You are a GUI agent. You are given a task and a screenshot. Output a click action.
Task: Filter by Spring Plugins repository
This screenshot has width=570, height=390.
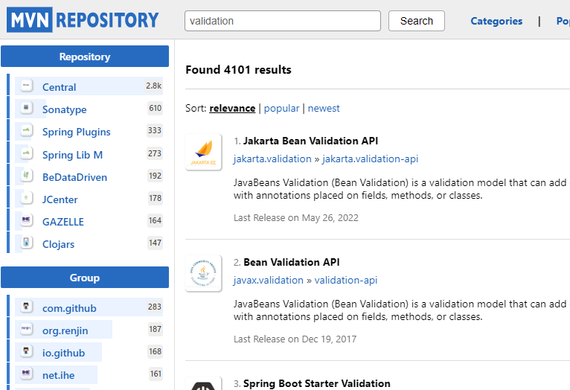(77, 132)
